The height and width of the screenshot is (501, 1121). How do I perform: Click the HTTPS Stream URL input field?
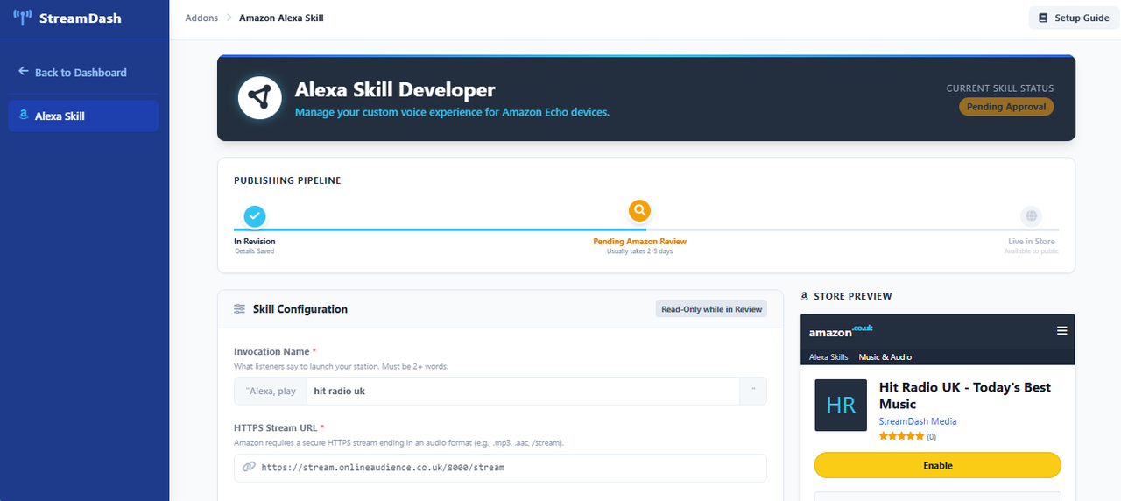[x=500, y=468]
